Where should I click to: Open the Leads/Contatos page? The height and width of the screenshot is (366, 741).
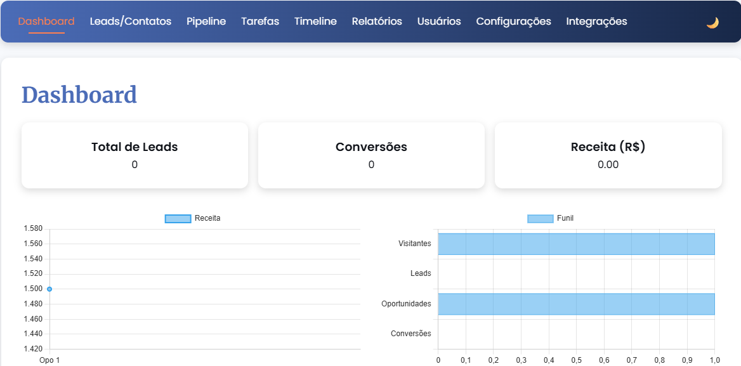129,21
